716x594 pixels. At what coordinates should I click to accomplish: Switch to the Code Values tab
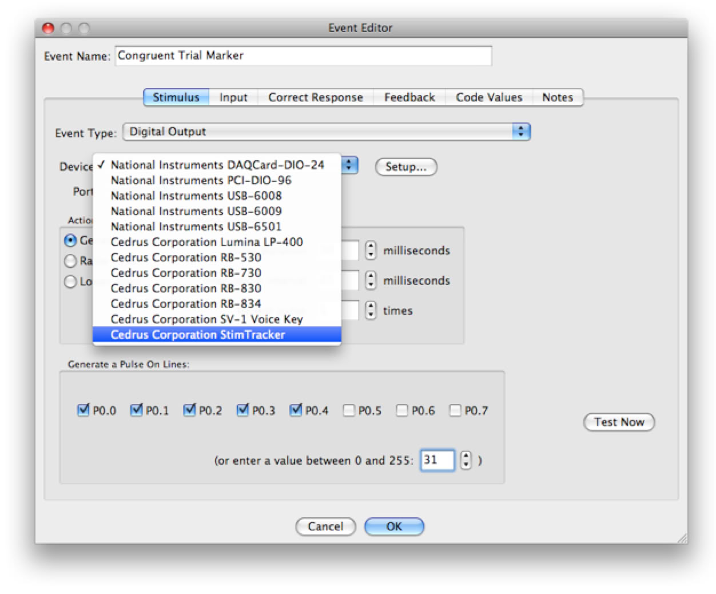click(488, 97)
